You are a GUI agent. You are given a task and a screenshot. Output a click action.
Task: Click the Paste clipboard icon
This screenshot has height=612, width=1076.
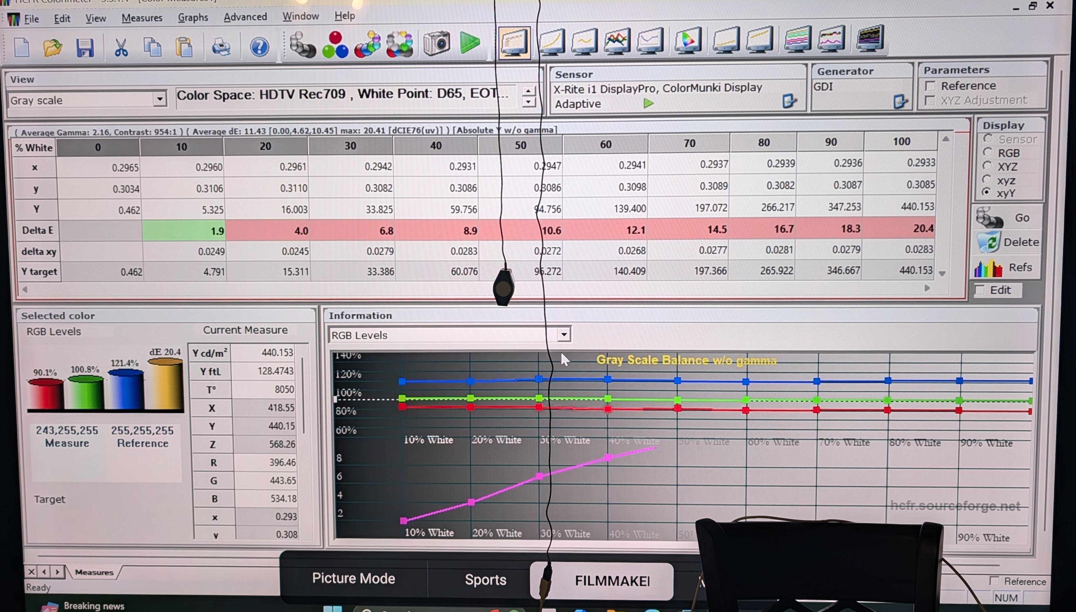point(184,47)
